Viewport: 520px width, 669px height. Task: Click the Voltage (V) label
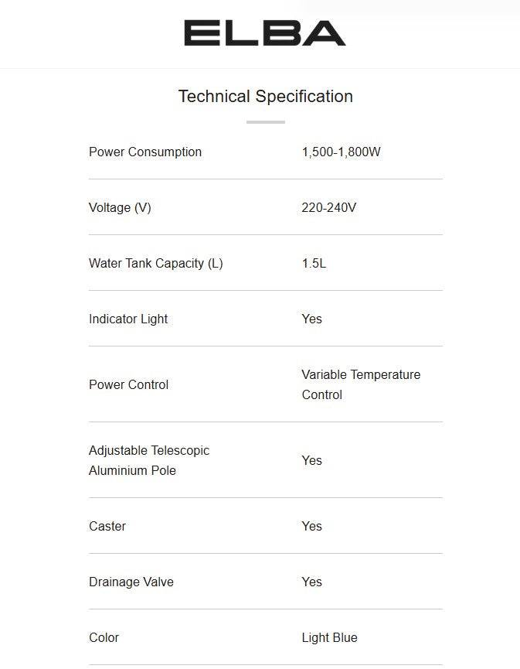point(120,208)
